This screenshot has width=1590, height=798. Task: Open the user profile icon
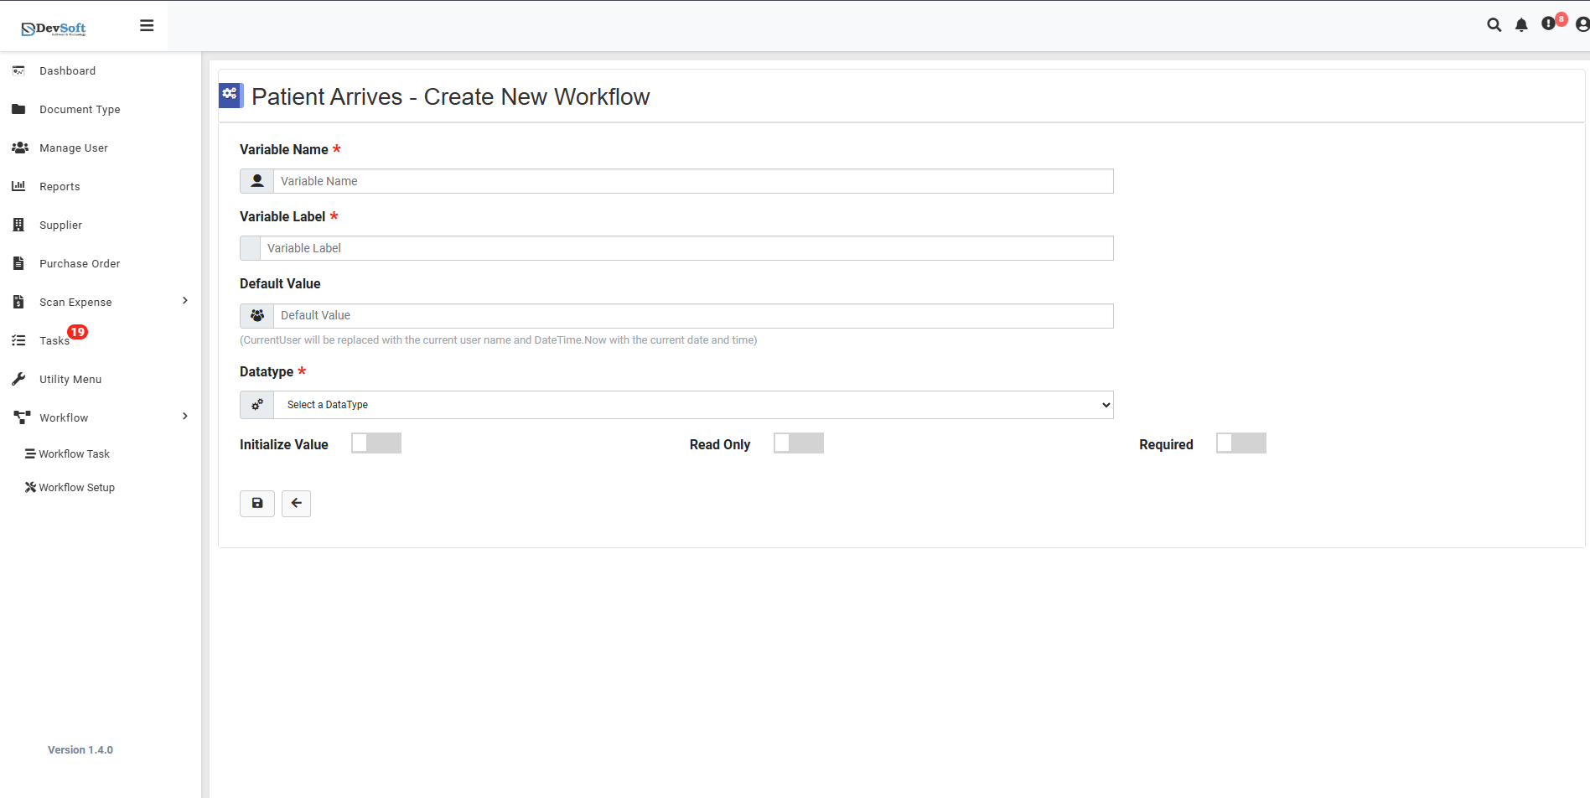tap(1579, 25)
